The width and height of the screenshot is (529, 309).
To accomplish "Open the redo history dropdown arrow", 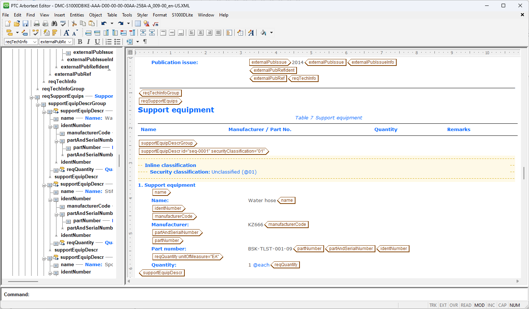I will pyautogui.click(x=128, y=23).
